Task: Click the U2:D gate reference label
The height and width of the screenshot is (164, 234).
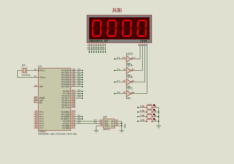Action: (129, 54)
